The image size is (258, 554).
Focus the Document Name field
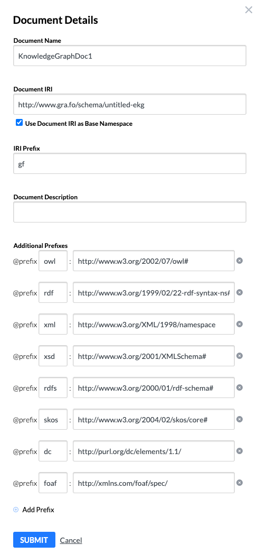pos(130,56)
